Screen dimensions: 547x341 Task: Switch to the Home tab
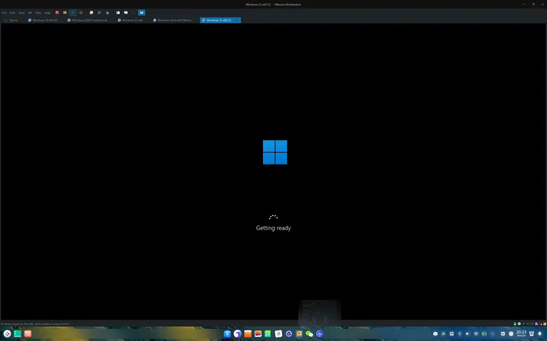(11, 20)
